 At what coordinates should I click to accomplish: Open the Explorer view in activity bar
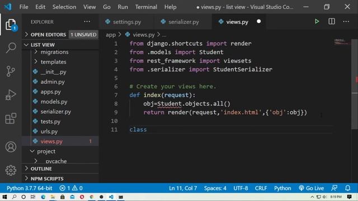click(11, 25)
